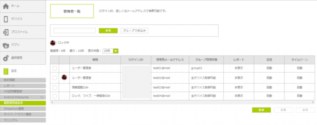Click the locked-user icon in second table row
Screen dimensions: 317x125
(x=64, y=78)
